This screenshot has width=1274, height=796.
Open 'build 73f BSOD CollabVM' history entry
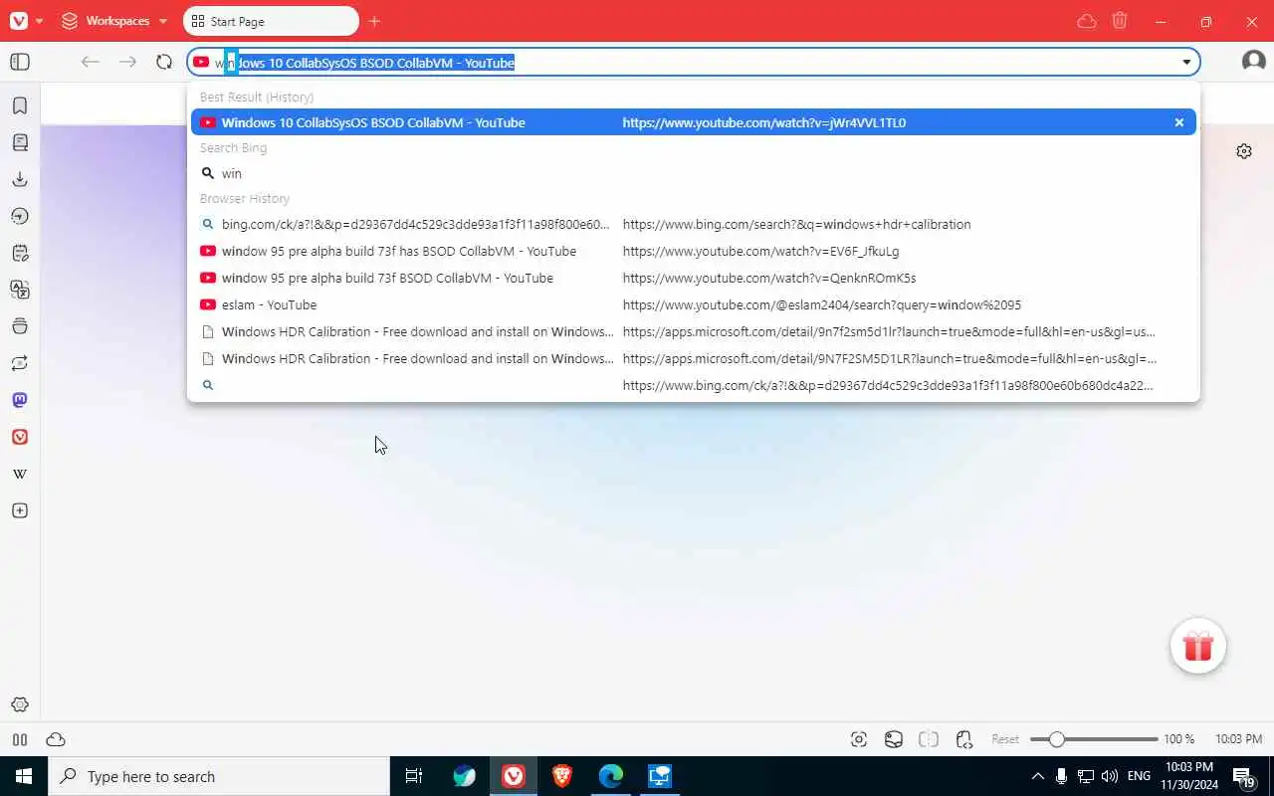coord(693,278)
